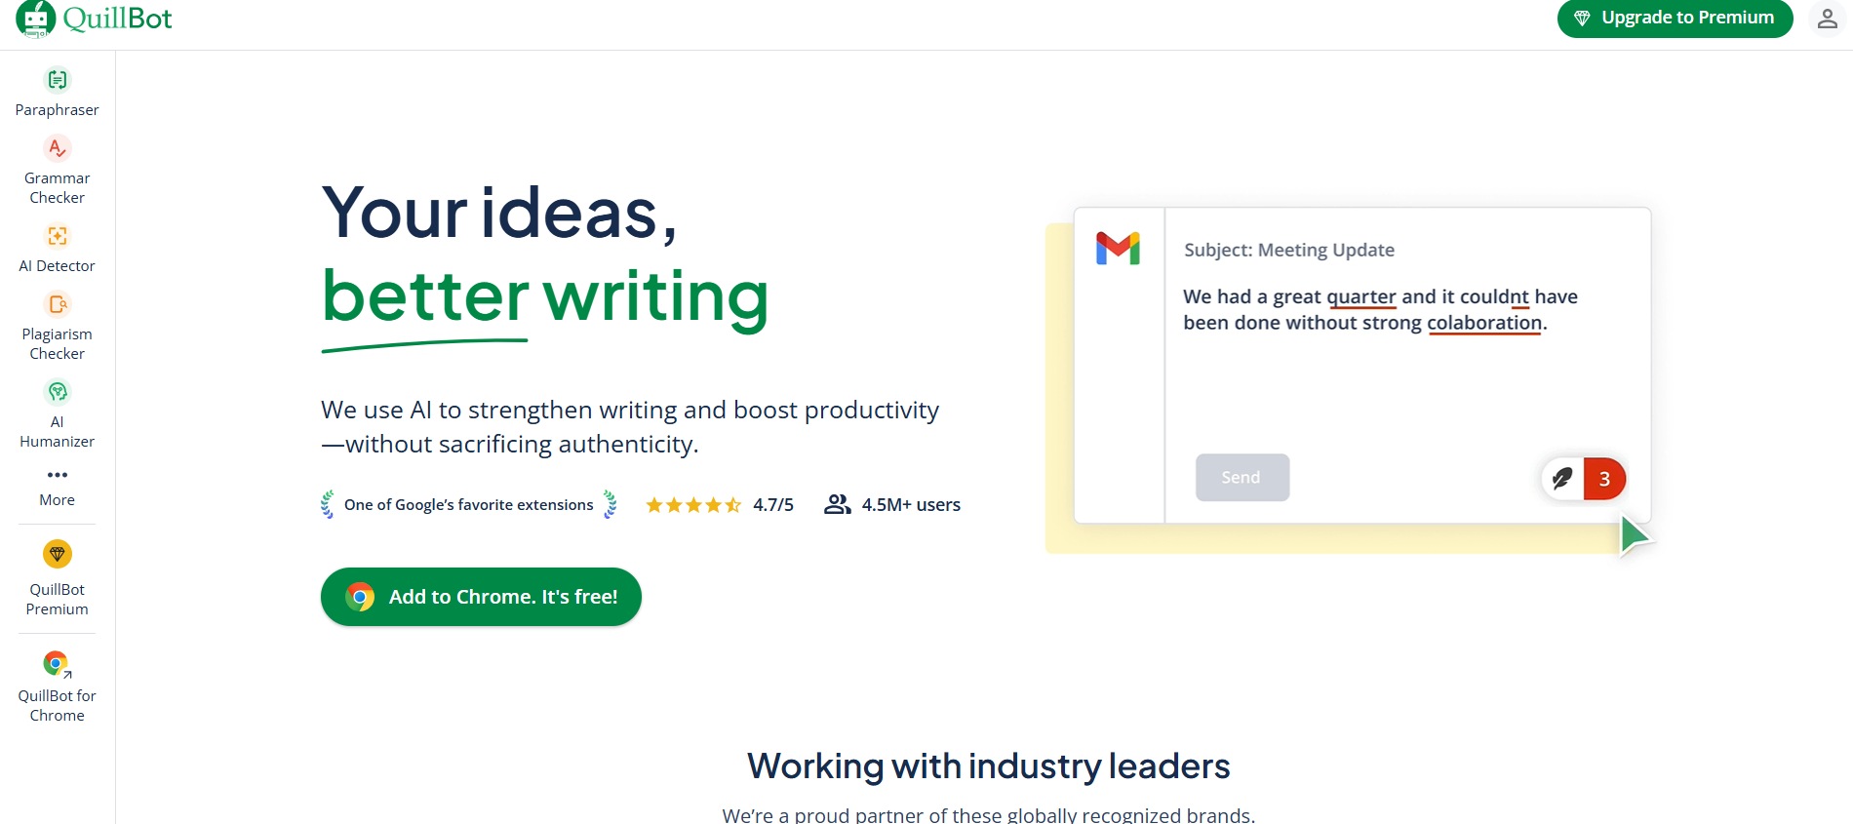Open the Plagiarism Checker icon

(58, 304)
